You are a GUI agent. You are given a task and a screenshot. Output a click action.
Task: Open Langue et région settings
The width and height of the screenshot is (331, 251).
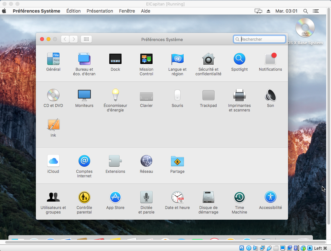pos(177,64)
